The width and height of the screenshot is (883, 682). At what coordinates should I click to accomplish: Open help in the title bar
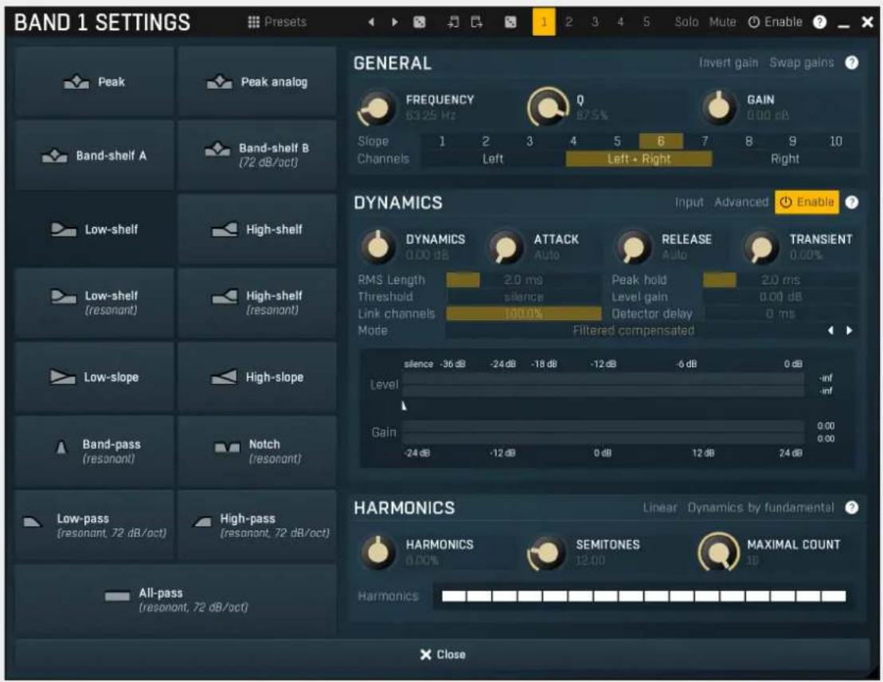click(820, 22)
